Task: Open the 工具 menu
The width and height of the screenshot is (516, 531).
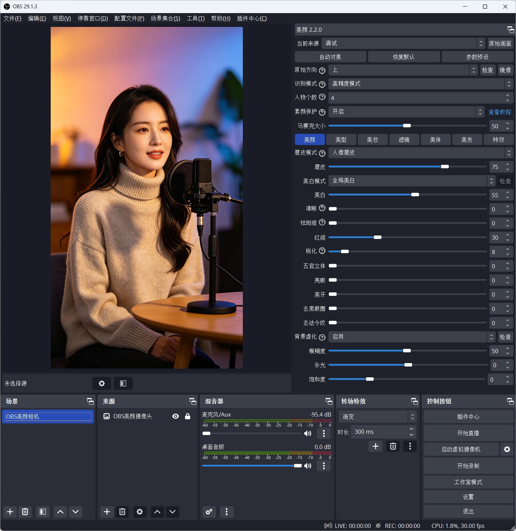Action: (195, 19)
